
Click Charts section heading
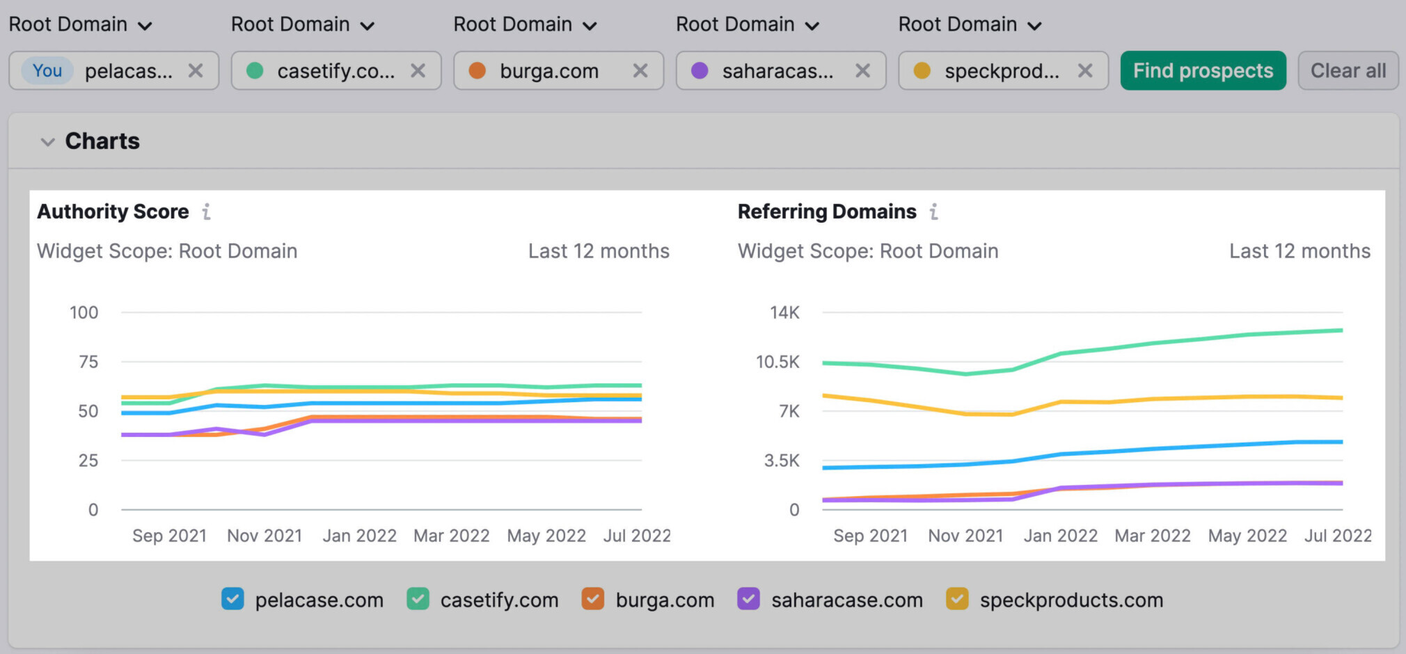[x=102, y=141]
